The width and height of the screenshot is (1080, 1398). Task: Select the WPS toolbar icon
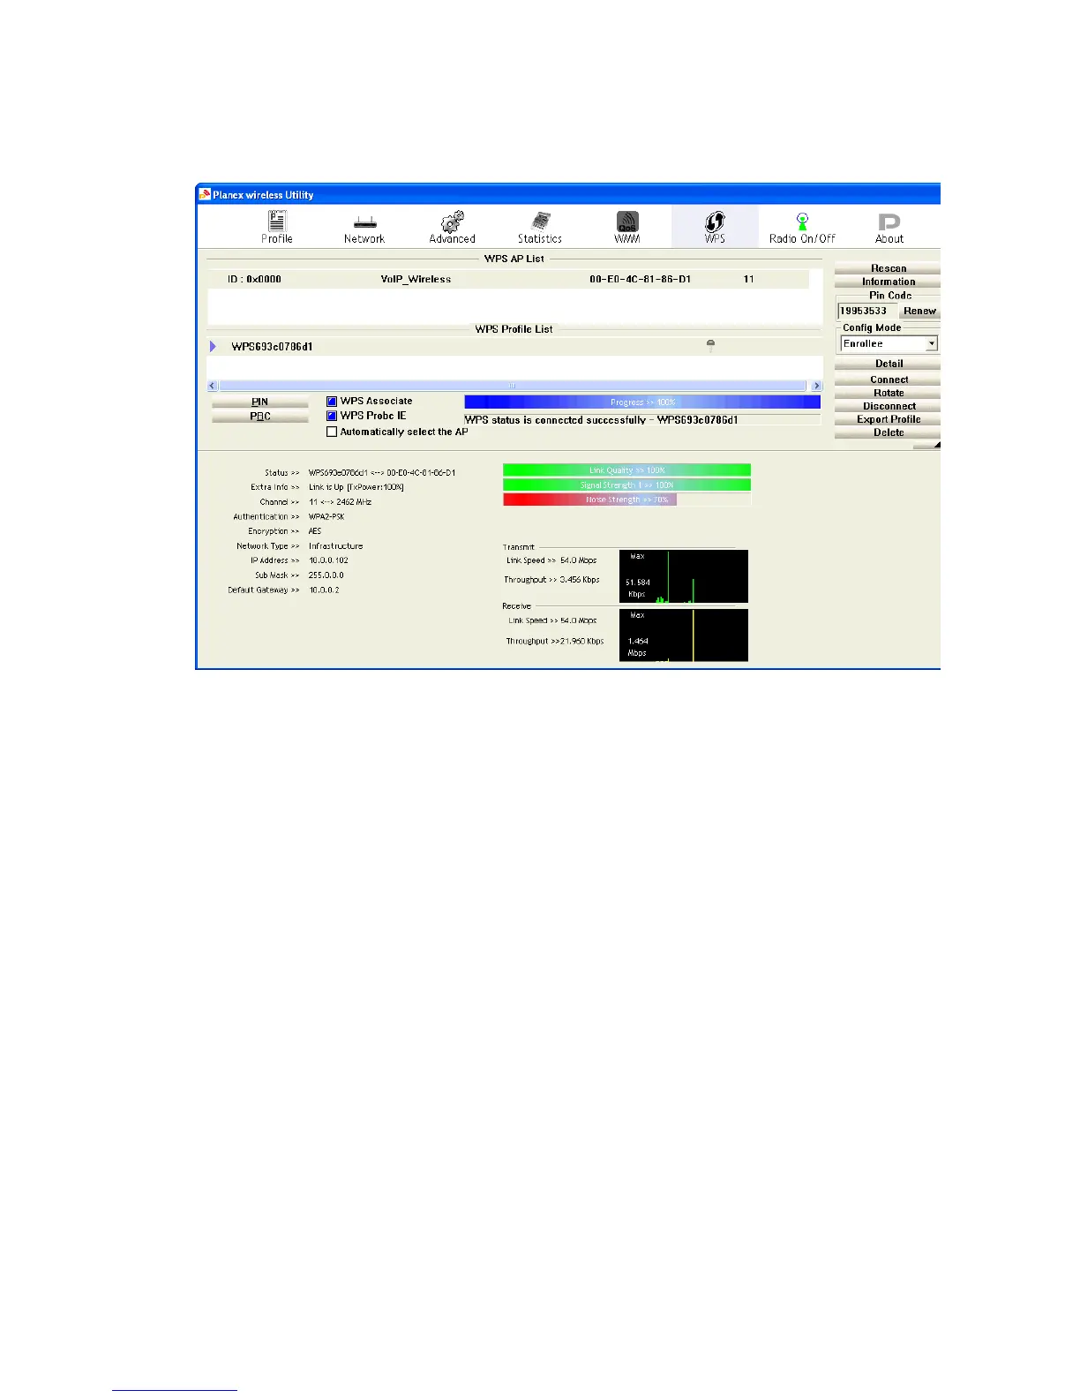point(715,222)
